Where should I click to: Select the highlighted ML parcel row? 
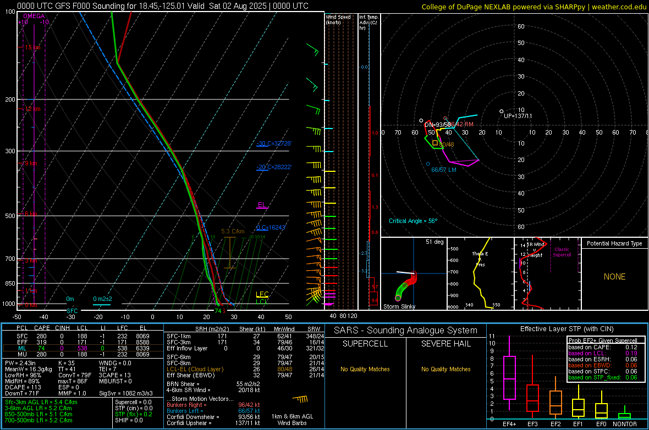click(83, 348)
